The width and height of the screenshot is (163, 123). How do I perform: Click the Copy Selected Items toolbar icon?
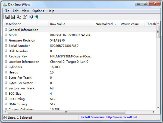click(x=19, y=17)
